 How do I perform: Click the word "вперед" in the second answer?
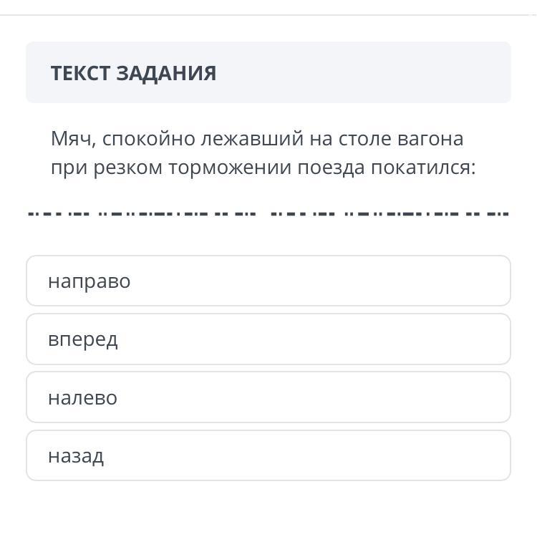pyautogui.click(x=82, y=339)
